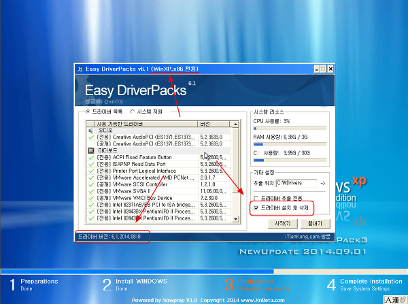Click the 시작(7) start button
408x304 pixels.
point(282,224)
